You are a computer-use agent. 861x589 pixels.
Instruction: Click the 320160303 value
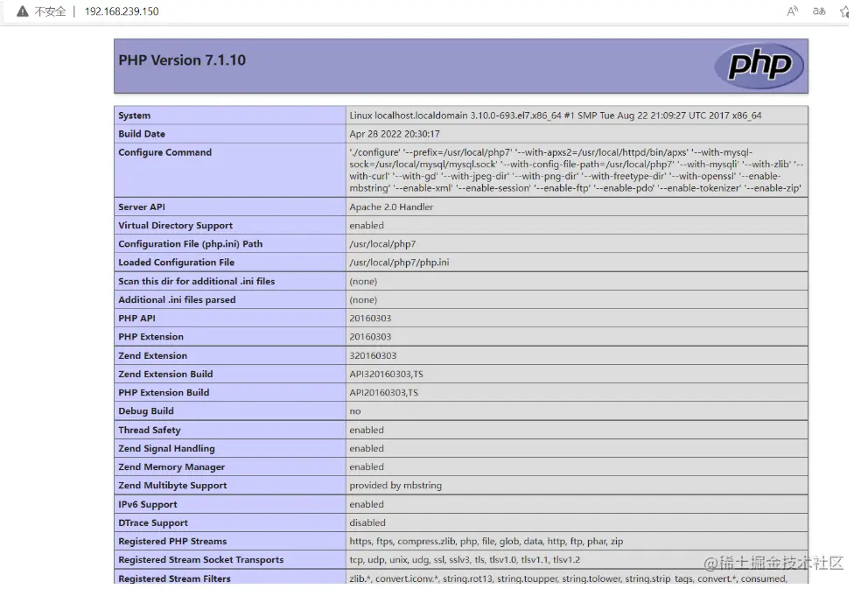[373, 355]
